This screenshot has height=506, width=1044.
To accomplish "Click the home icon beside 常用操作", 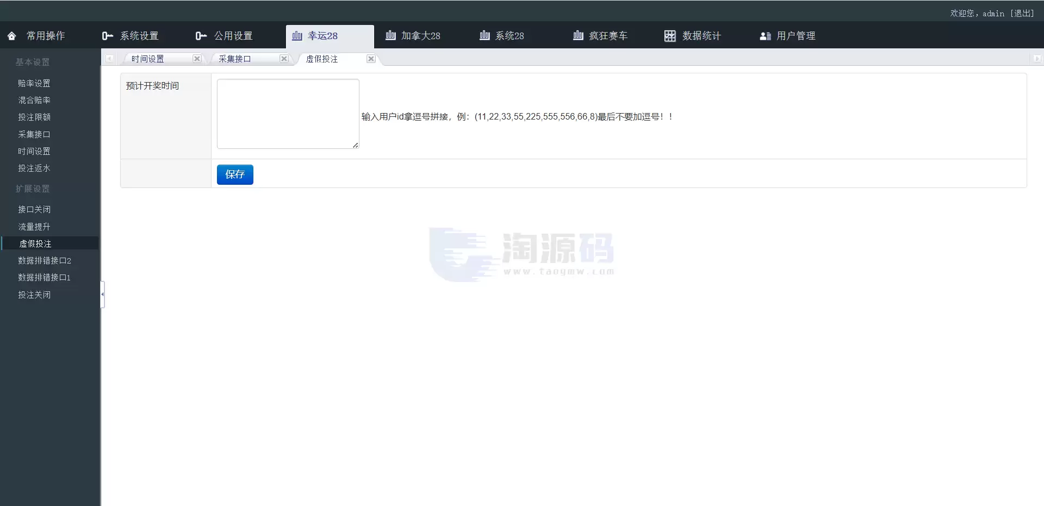I will tap(12, 36).
